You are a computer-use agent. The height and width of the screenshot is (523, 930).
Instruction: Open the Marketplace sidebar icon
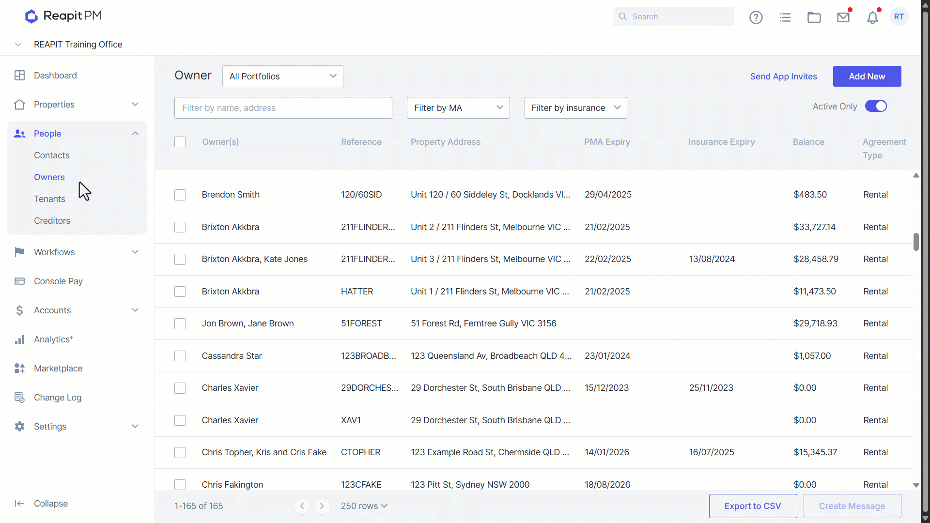19,369
